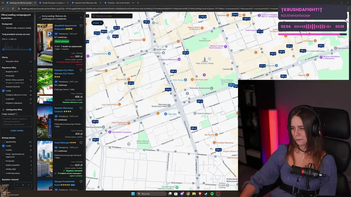Check the Bezpłatne Wi-Fi filter

3,72
